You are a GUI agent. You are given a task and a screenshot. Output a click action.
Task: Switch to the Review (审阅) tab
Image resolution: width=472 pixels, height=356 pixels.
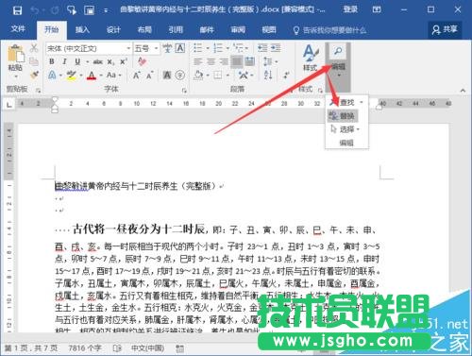[x=238, y=30]
